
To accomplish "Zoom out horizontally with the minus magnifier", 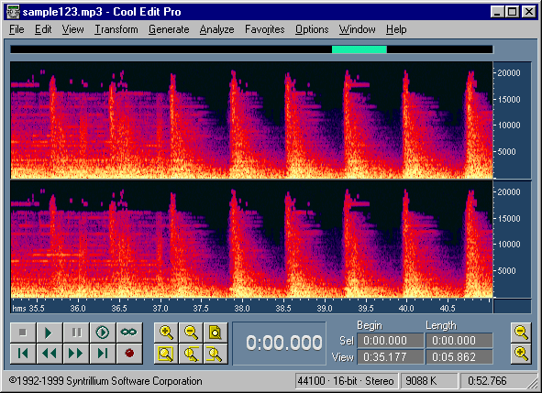I will pyautogui.click(x=191, y=333).
